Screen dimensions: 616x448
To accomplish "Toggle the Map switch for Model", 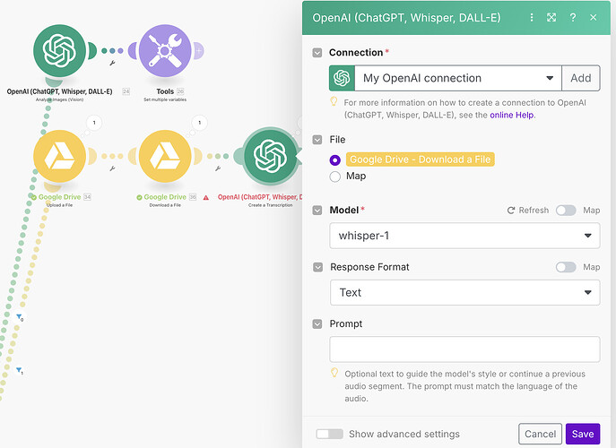I will (566, 211).
